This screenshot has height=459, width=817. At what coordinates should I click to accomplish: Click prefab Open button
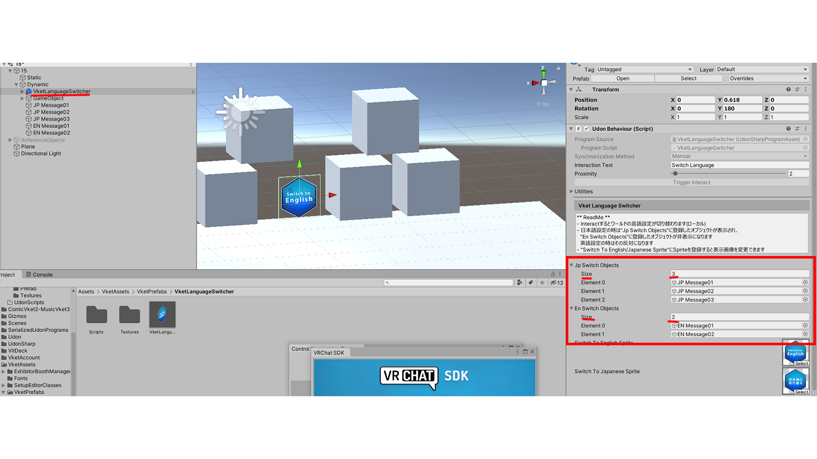click(622, 79)
